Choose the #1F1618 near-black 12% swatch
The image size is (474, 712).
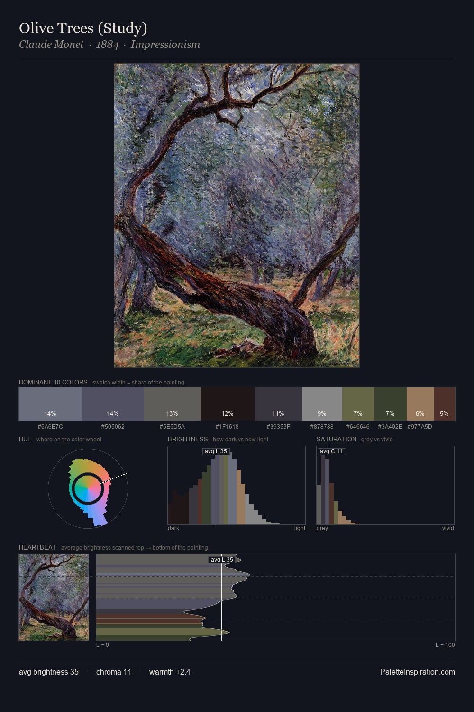pyautogui.click(x=228, y=404)
